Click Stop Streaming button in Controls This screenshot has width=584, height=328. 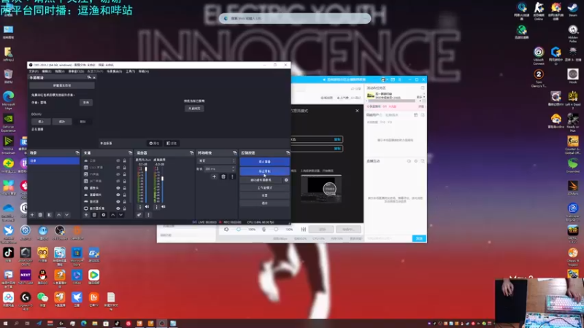coord(264,162)
